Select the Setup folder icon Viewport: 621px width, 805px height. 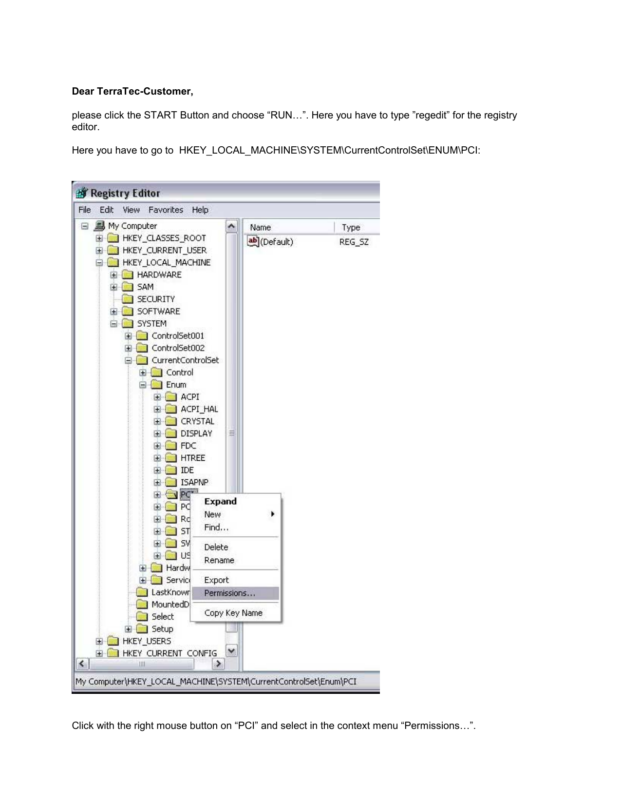(142, 629)
